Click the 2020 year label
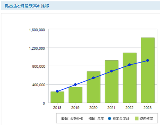 [93, 108]
